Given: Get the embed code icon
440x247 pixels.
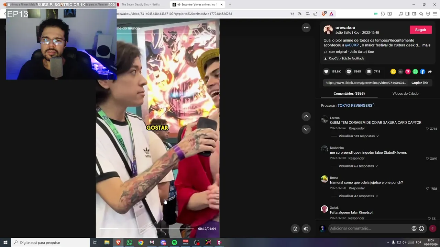Looking at the screenshot, I should tap(400, 72).
